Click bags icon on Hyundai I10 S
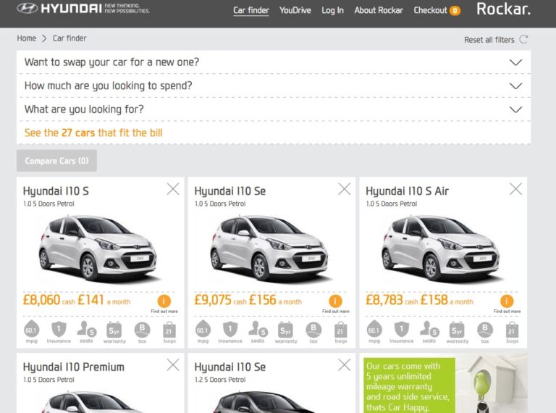 click(169, 330)
